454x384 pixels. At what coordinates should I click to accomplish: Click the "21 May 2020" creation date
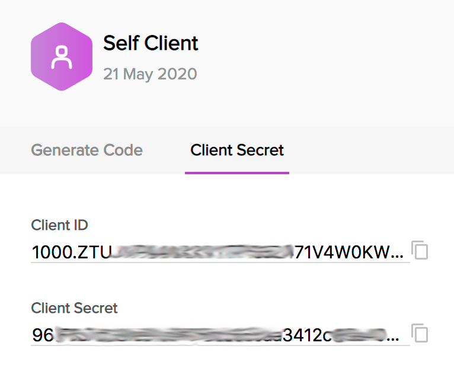tap(150, 74)
